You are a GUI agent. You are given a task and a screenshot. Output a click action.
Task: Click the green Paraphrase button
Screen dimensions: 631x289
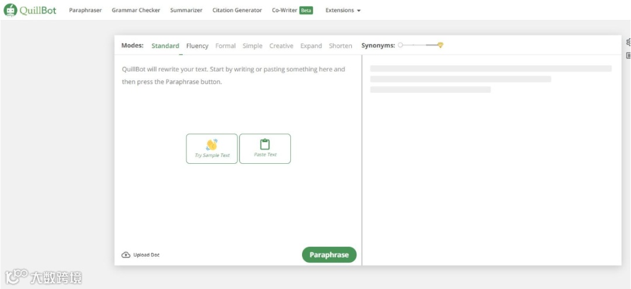pyautogui.click(x=329, y=254)
